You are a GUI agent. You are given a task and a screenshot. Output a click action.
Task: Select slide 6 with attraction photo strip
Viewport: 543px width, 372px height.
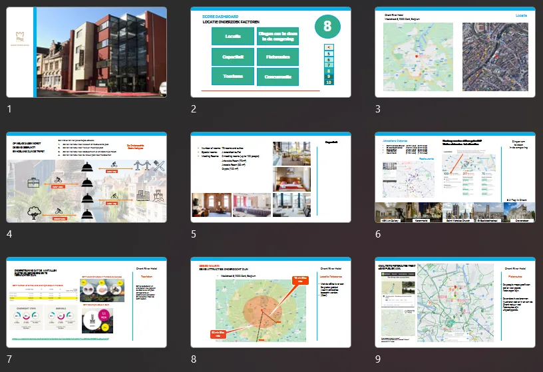coord(455,177)
